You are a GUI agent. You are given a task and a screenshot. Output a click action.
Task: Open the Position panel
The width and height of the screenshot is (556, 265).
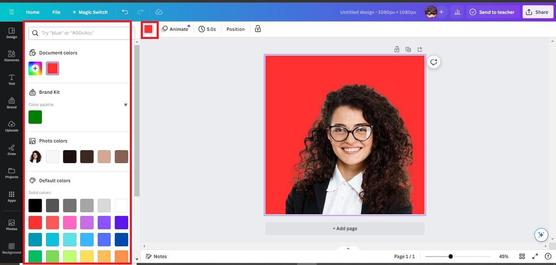pyautogui.click(x=235, y=29)
